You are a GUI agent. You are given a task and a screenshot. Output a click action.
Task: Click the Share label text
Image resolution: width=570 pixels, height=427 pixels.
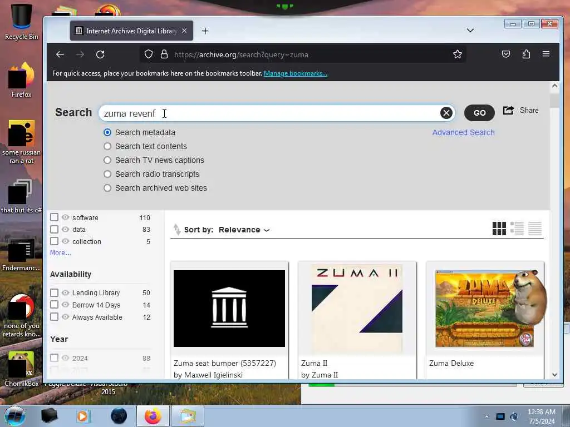coord(529,111)
